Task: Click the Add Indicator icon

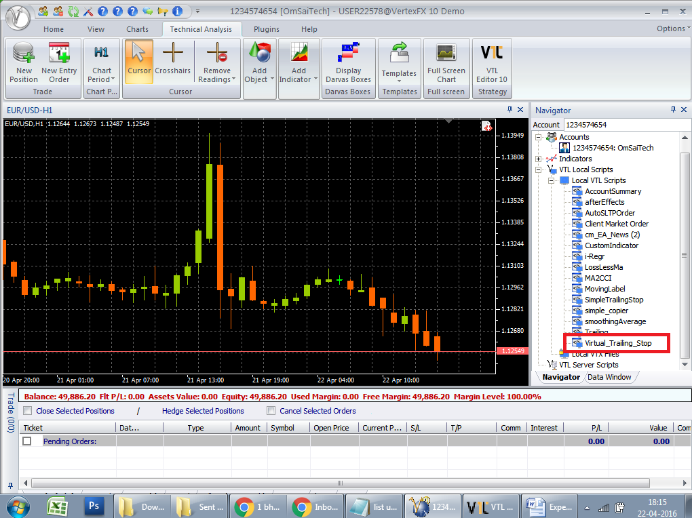Action: (299, 61)
